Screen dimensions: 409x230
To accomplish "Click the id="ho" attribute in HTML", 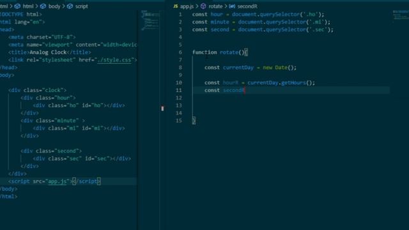I will (x=93, y=105).
